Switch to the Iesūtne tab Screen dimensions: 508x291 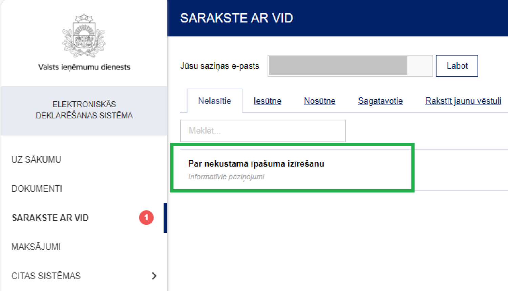coord(267,101)
